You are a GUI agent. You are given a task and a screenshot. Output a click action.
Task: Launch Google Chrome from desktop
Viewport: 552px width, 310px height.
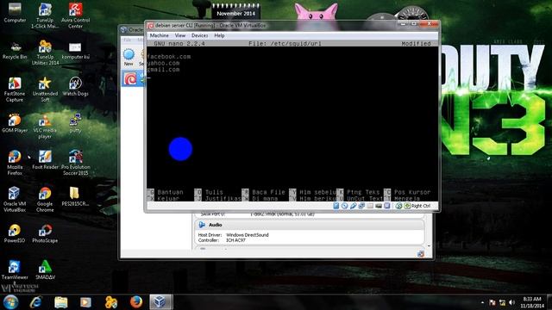(45, 200)
